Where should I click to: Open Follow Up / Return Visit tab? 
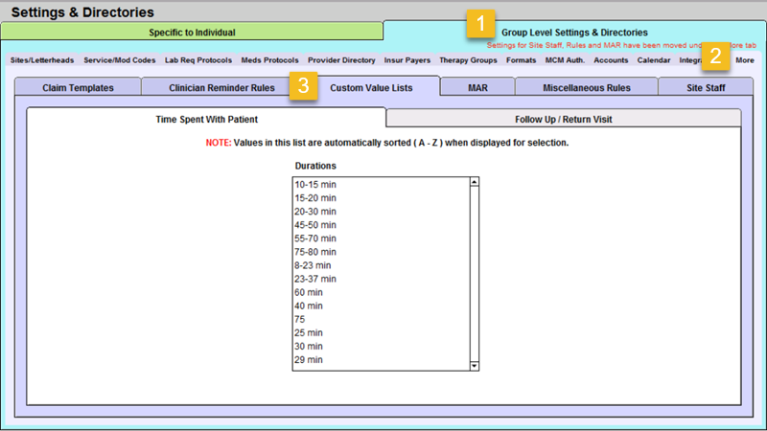click(563, 120)
